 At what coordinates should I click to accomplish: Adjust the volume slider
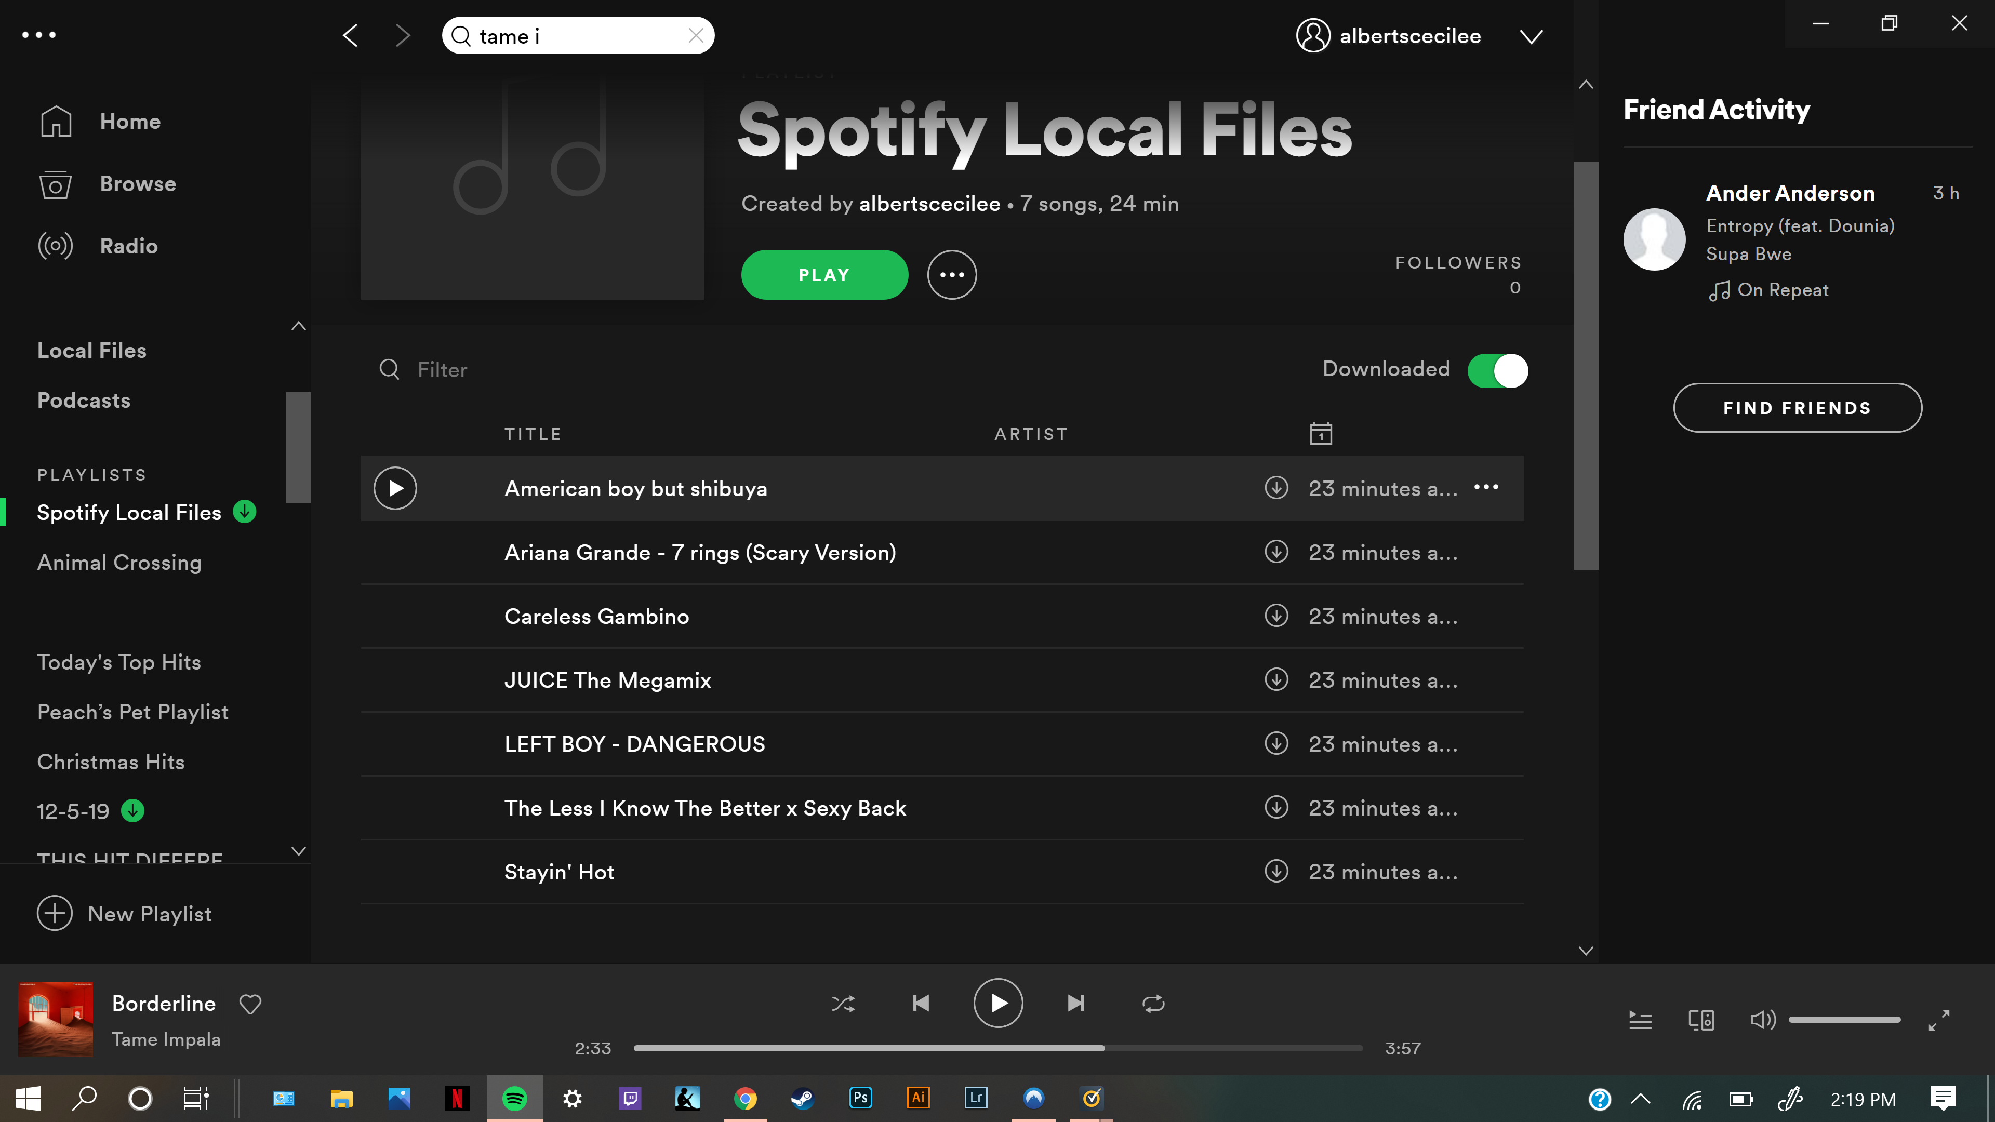(1844, 1020)
